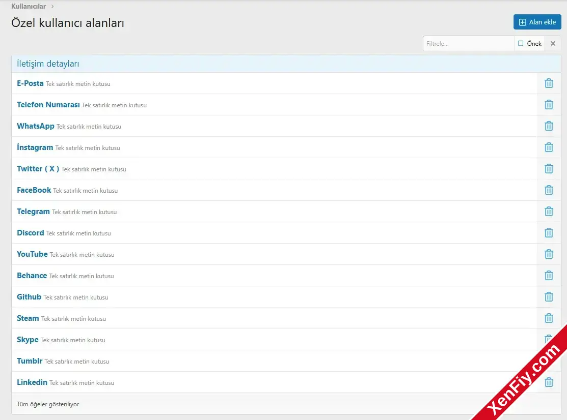The width and height of the screenshot is (567, 420).
Task: Go to Kullanıcılar breadcrumb
Action: click(29, 6)
